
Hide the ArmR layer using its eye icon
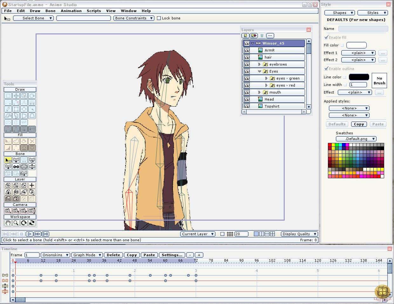[x=247, y=50]
